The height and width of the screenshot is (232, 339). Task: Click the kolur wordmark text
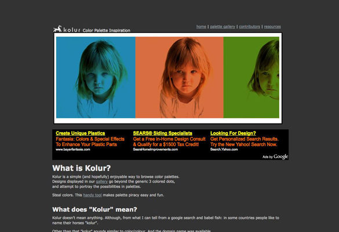[x=72, y=30]
